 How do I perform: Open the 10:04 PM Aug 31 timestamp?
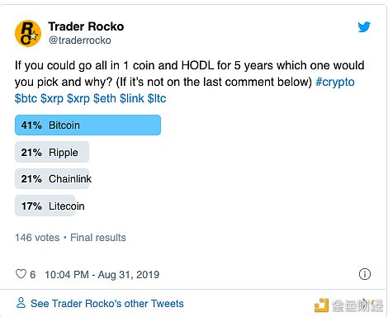[x=102, y=275]
